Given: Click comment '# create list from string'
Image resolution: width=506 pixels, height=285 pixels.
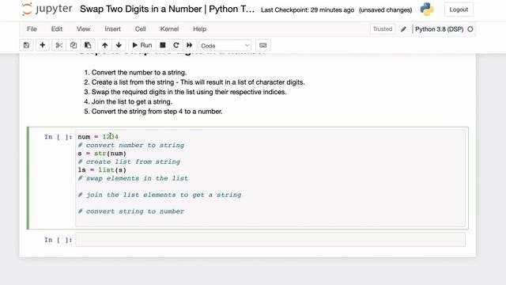Looking at the screenshot, I should [129, 161].
